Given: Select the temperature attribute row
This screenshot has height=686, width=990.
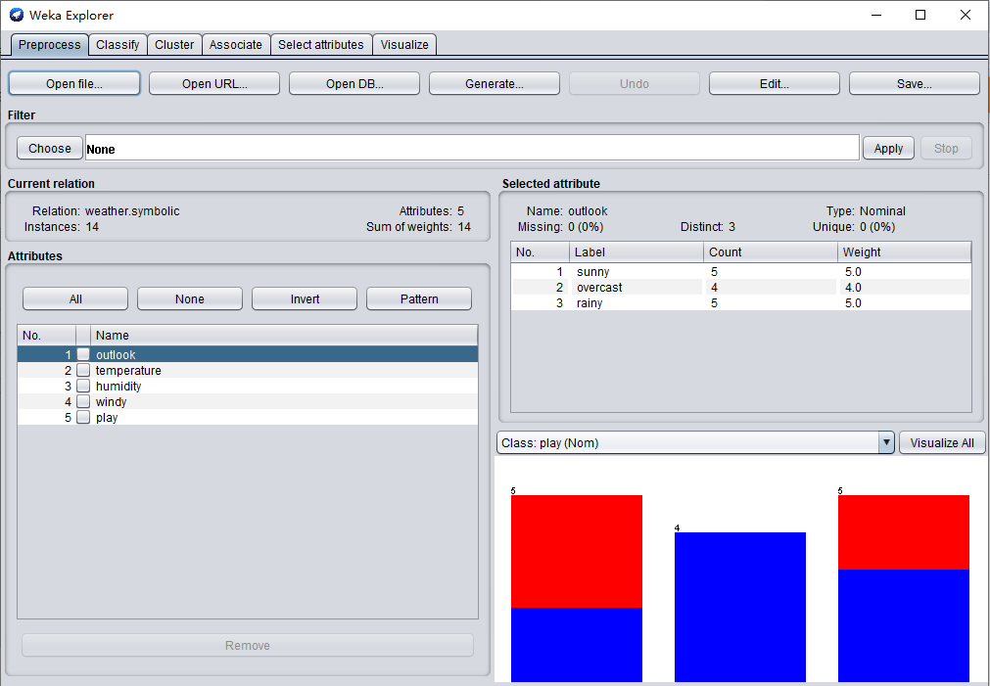Looking at the screenshot, I should 248,370.
